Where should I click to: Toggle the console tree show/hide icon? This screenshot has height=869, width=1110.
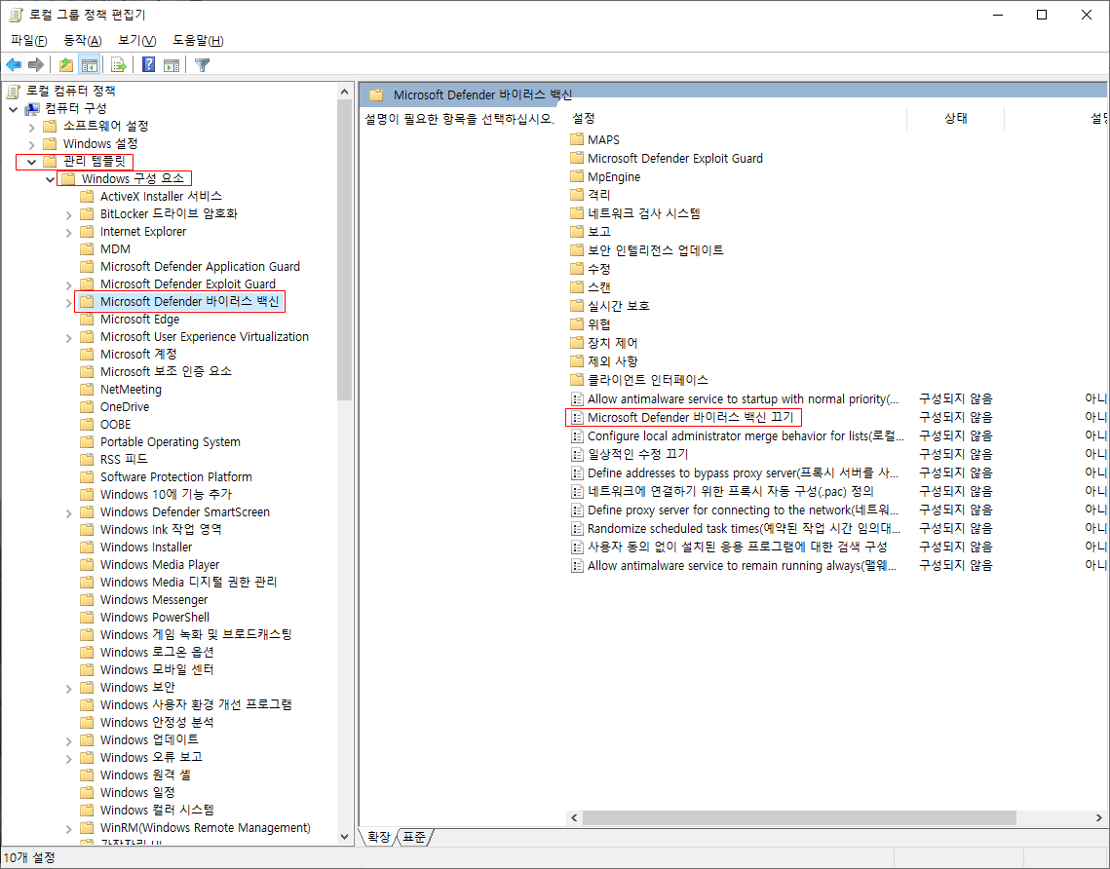click(90, 65)
